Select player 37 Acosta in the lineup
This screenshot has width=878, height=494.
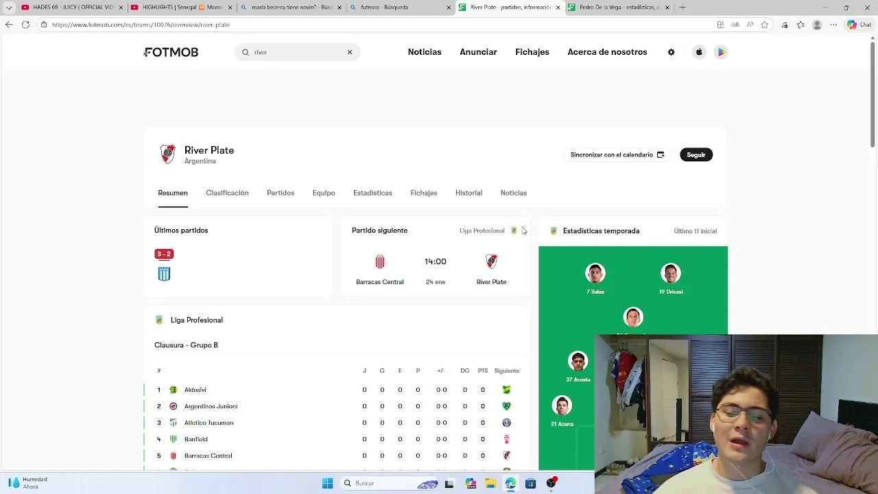click(578, 366)
